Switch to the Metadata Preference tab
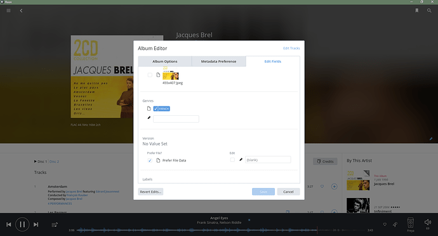Viewport: 438px width, 236px height. 219,61
